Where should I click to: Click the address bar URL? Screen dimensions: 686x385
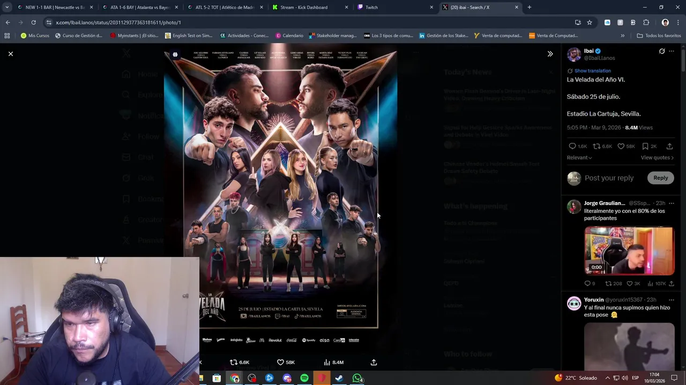(x=118, y=22)
